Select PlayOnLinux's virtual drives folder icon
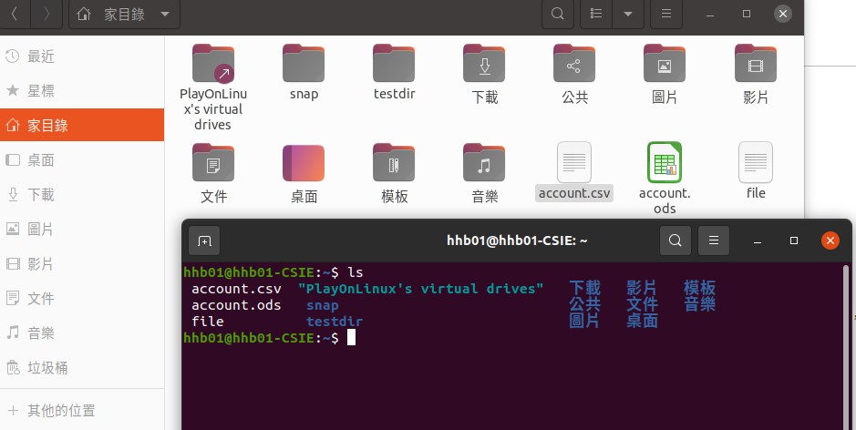Screen dimensions: 856x430 click(x=213, y=63)
